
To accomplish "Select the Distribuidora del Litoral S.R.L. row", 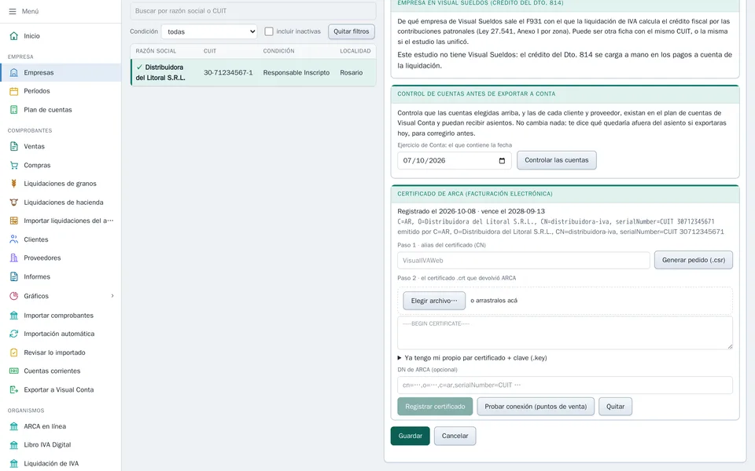I will coord(253,72).
